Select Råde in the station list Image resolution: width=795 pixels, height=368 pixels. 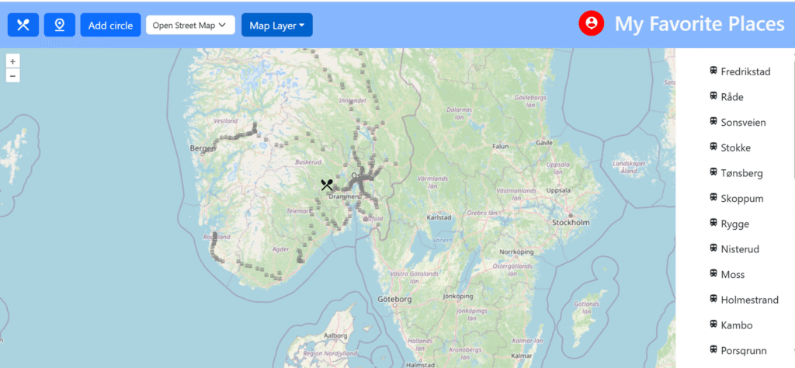[732, 97]
